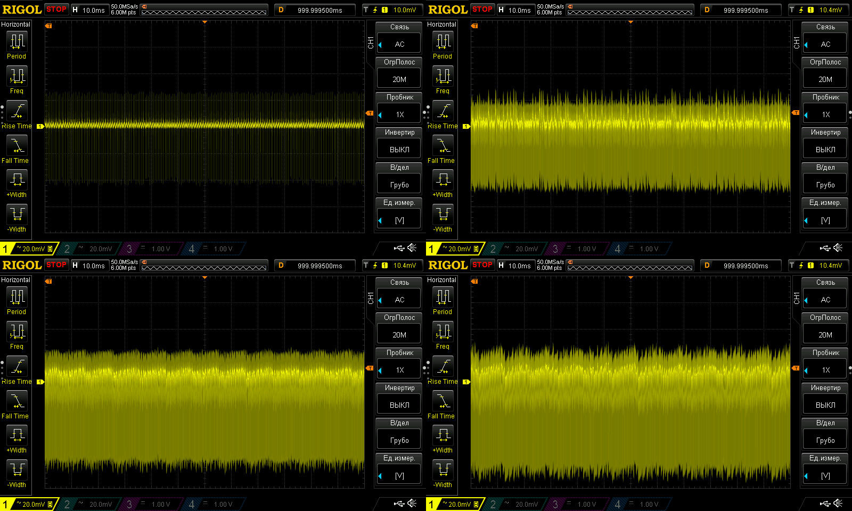Click the waveform memory overview bar in the top-left scope

[204, 10]
